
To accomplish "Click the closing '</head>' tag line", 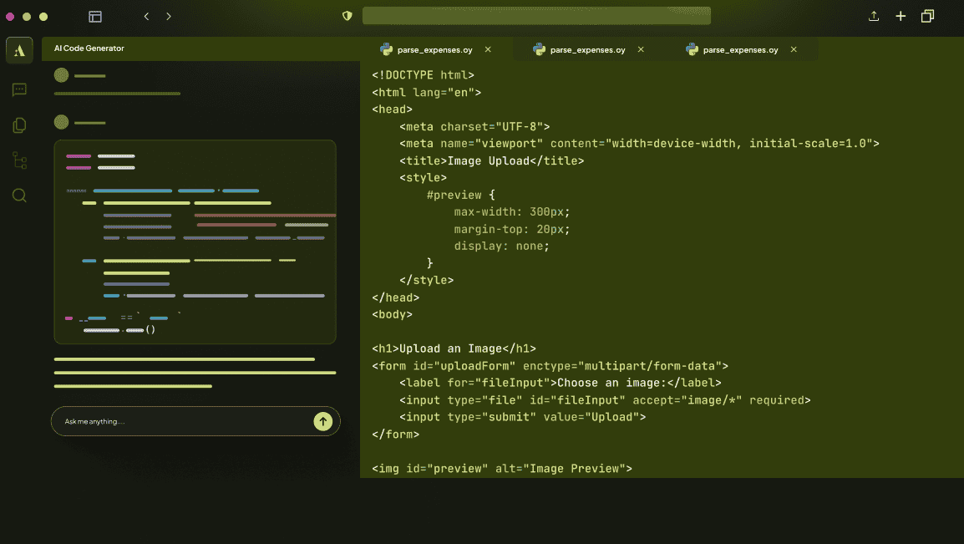I will point(396,297).
